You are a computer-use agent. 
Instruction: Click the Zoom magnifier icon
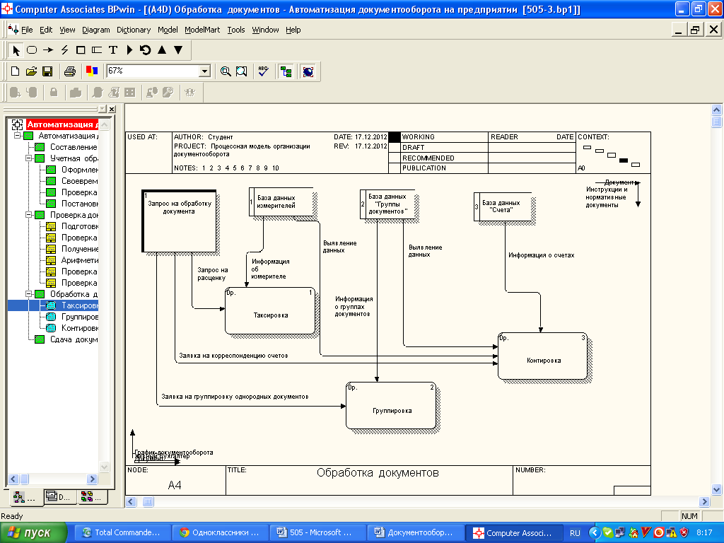coord(226,71)
